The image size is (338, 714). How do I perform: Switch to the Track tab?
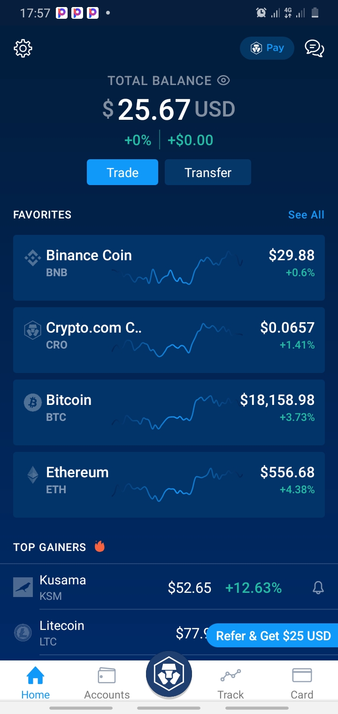click(230, 683)
